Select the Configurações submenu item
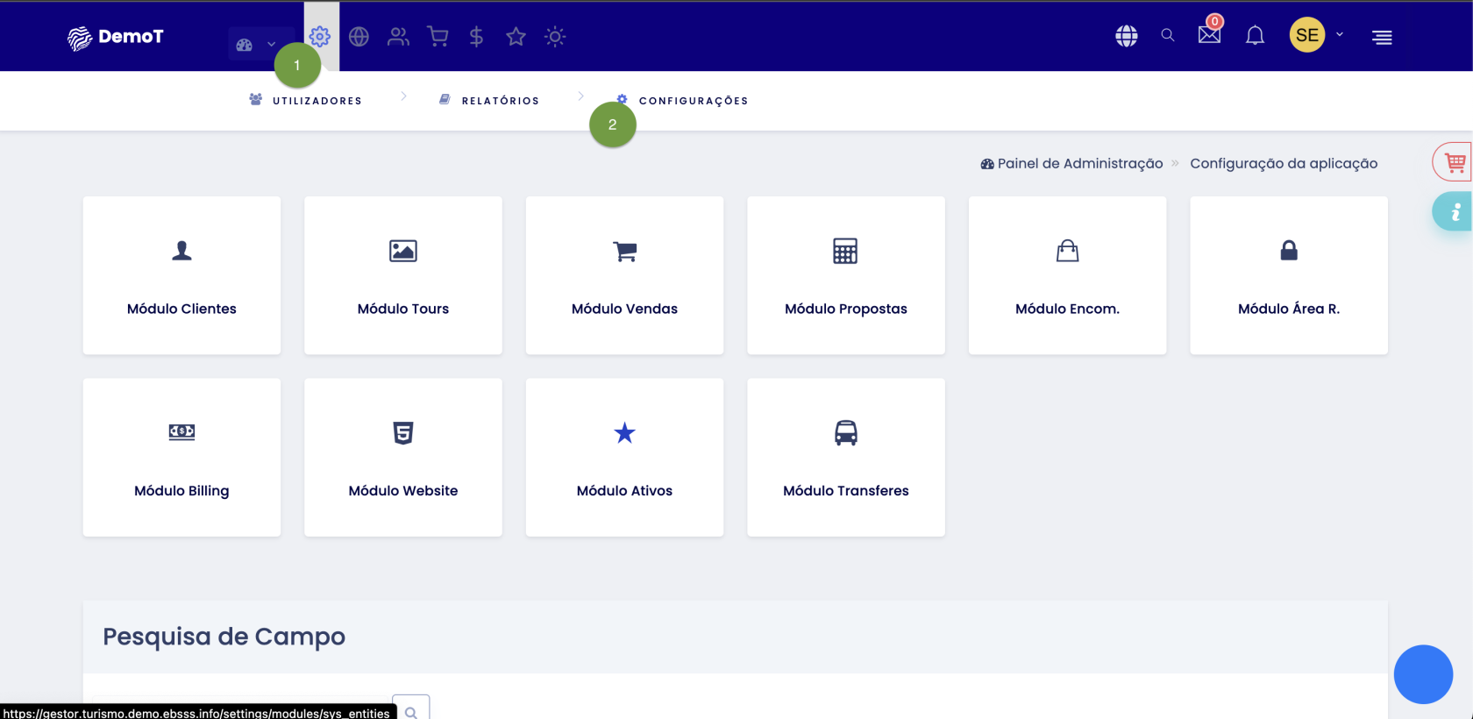The height and width of the screenshot is (719, 1473). click(x=682, y=100)
